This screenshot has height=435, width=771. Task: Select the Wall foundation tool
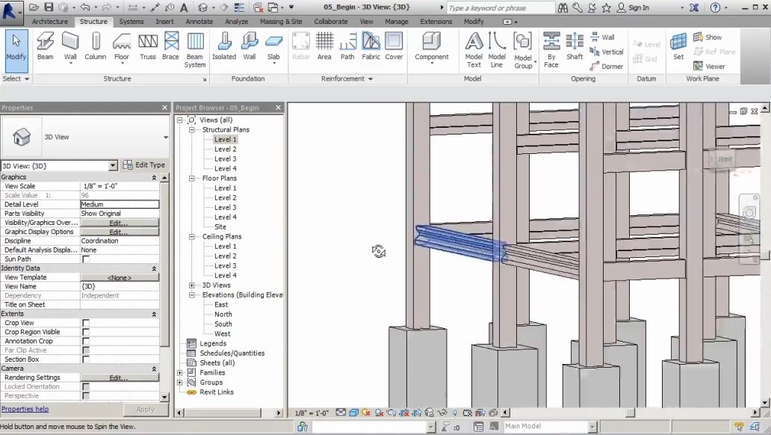pyautogui.click(x=250, y=46)
